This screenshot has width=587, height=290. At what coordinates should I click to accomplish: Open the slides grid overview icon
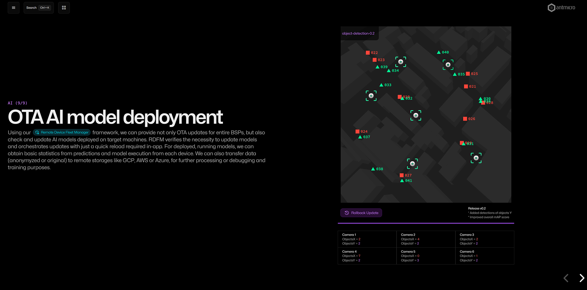64,8
